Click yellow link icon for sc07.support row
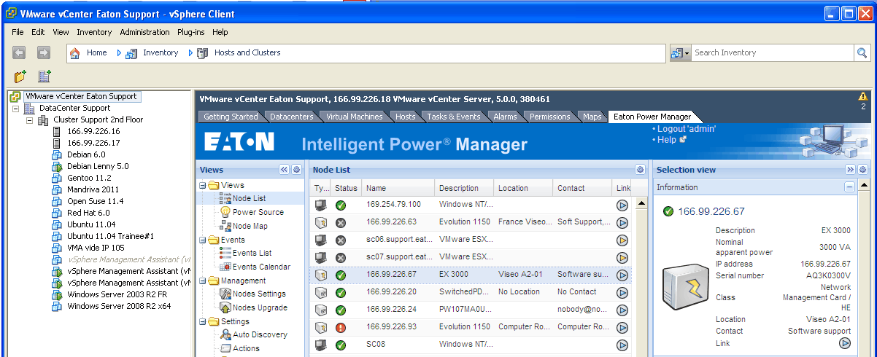This screenshot has width=877, height=357. click(622, 257)
